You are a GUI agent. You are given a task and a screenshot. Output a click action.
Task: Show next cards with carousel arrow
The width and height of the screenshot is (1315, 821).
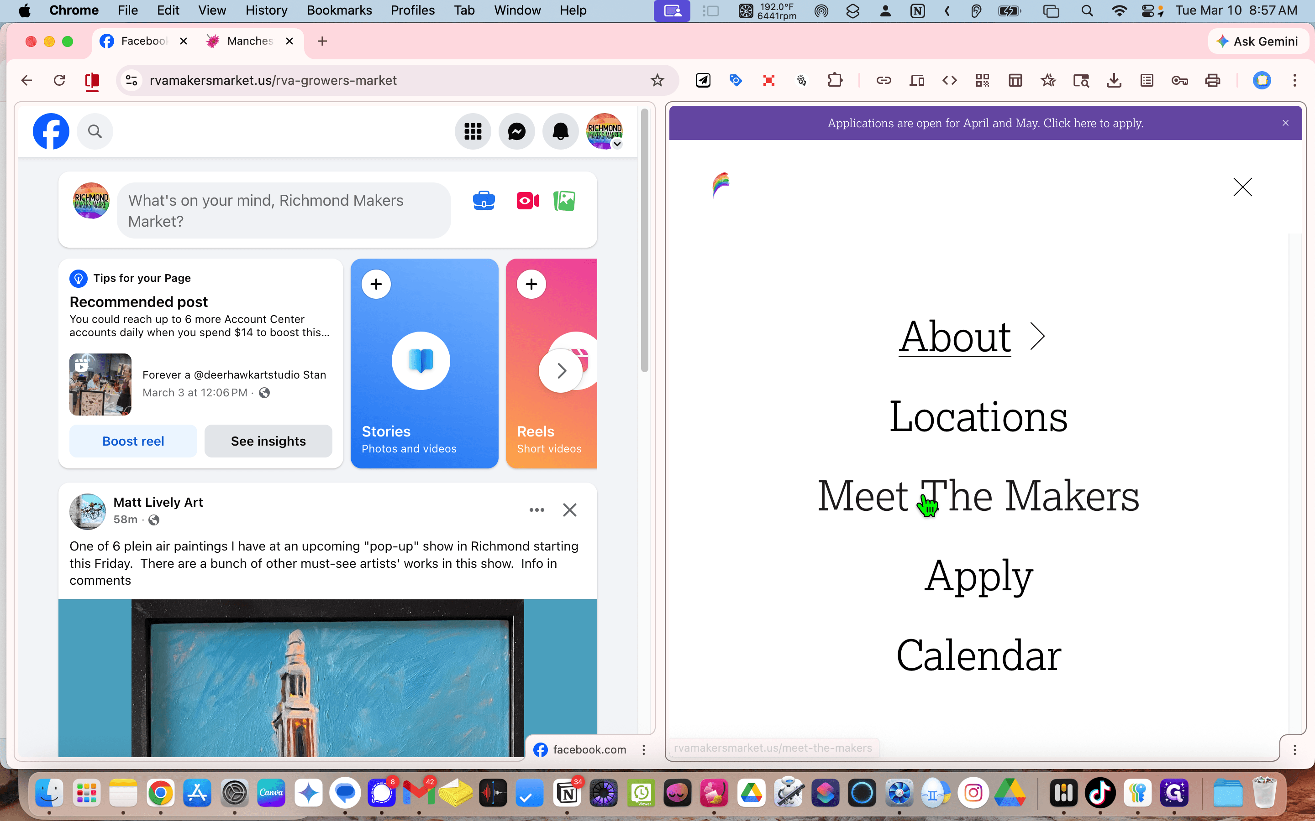561,371
